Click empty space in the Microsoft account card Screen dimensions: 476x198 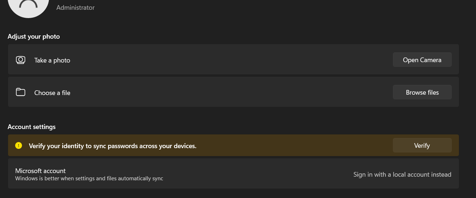click(253, 174)
